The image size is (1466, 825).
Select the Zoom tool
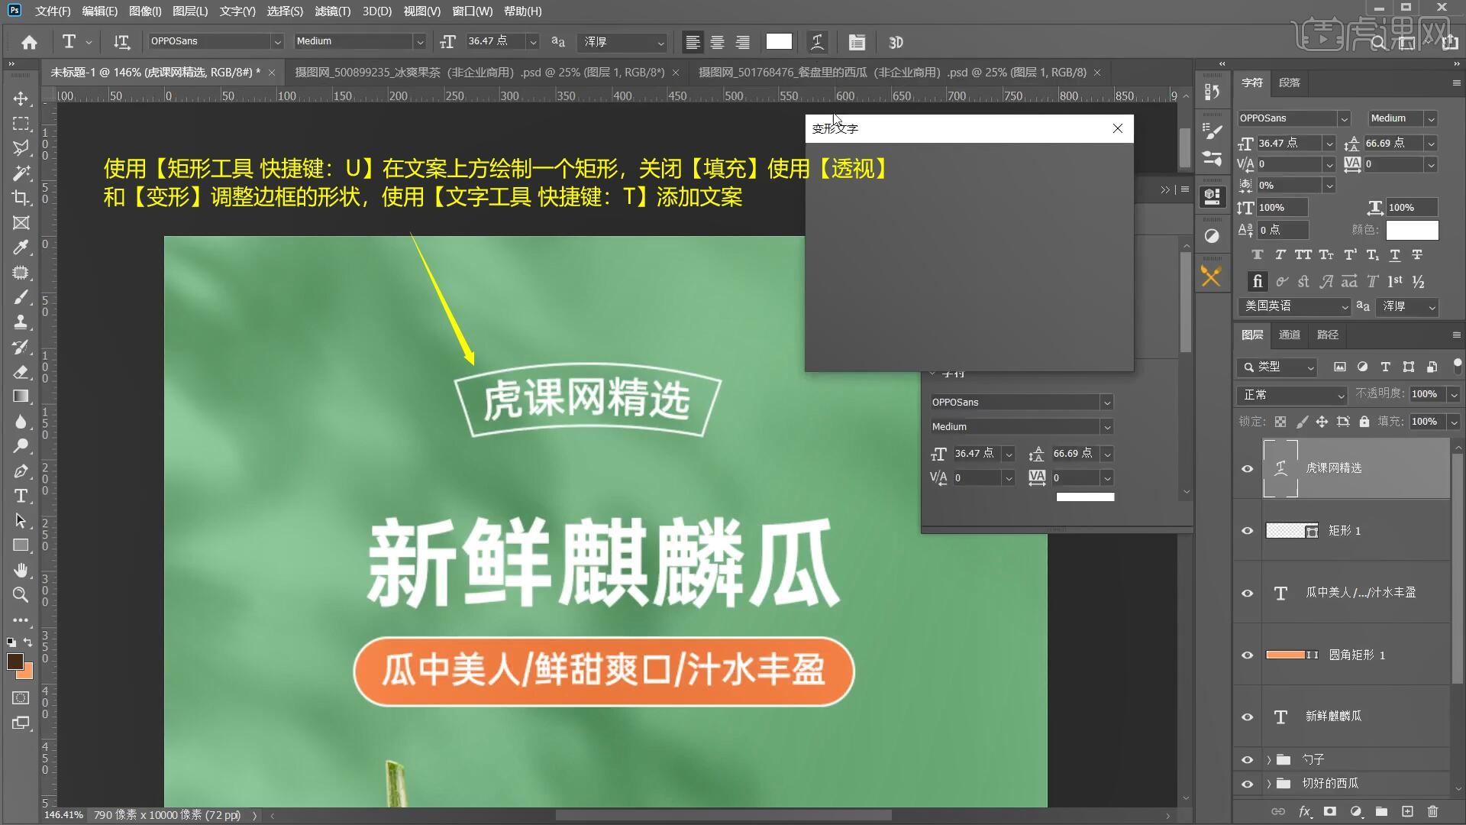[21, 594]
